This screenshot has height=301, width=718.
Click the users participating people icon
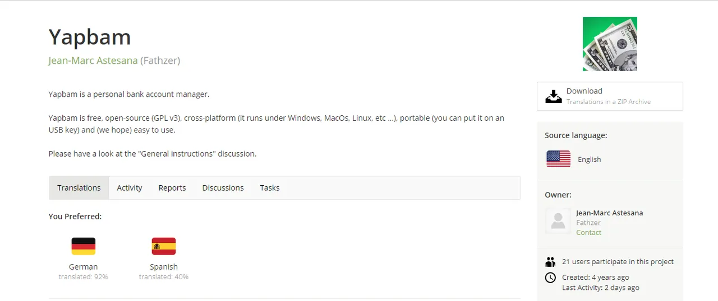pos(550,262)
